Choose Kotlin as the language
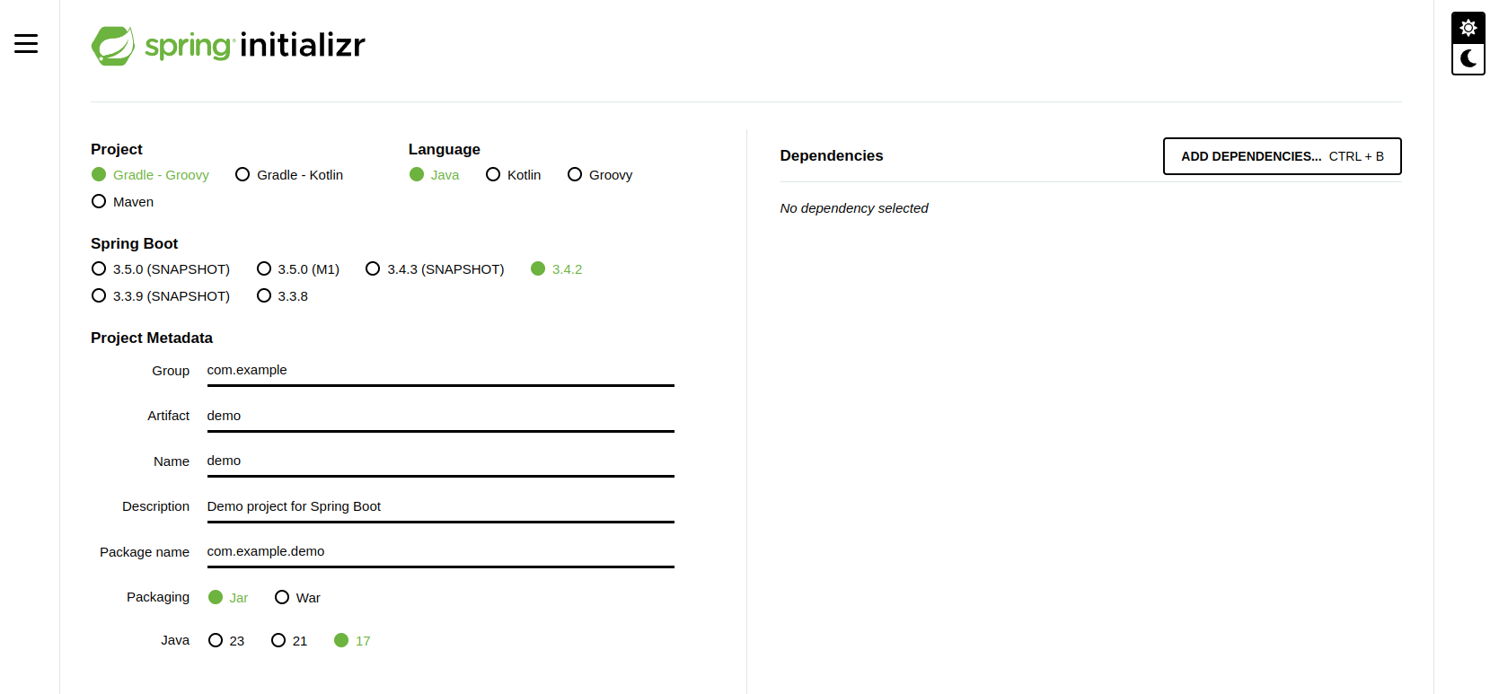The height and width of the screenshot is (694, 1499). (x=514, y=175)
